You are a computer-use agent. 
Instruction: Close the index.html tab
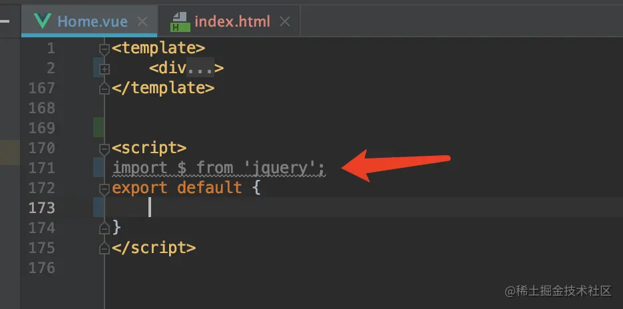(x=284, y=21)
